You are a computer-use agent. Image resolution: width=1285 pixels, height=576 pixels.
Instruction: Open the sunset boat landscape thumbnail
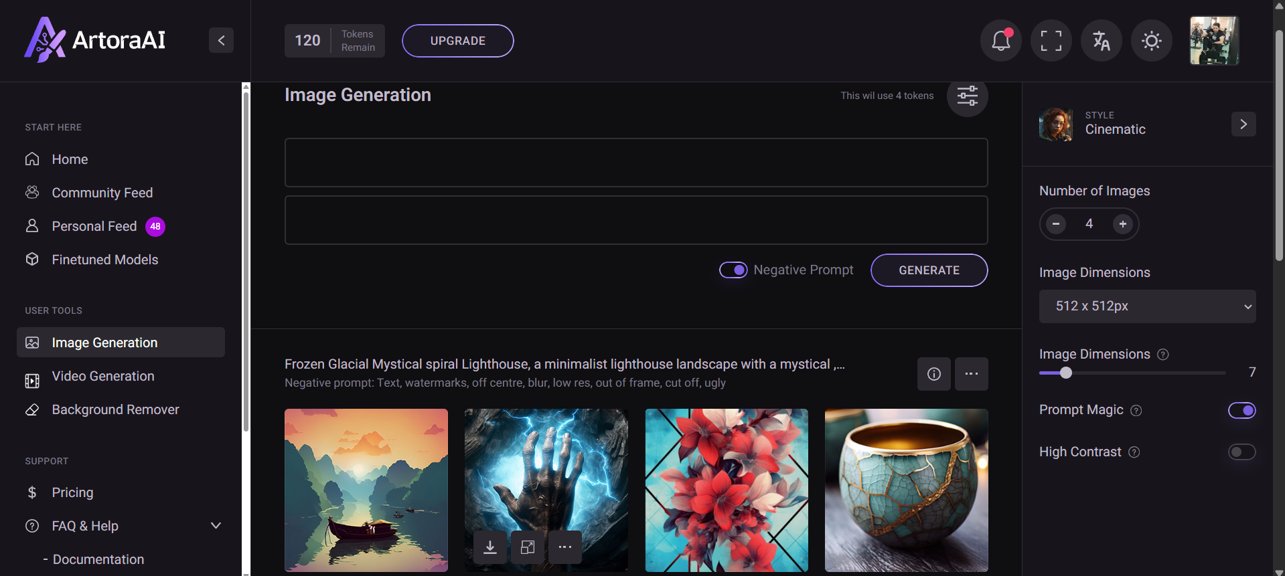(366, 490)
